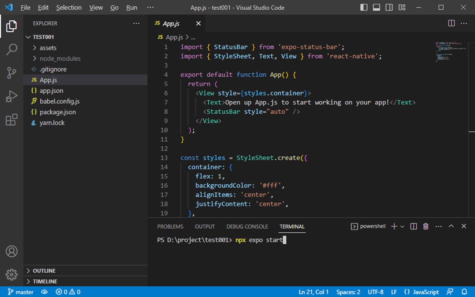Expand the OUTLINE section
475x297 pixels.
(x=85, y=271)
